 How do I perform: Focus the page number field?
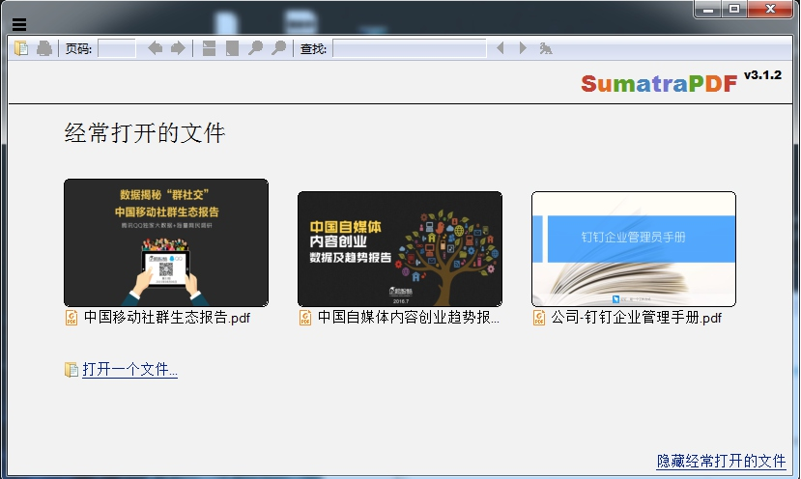click(117, 48)
